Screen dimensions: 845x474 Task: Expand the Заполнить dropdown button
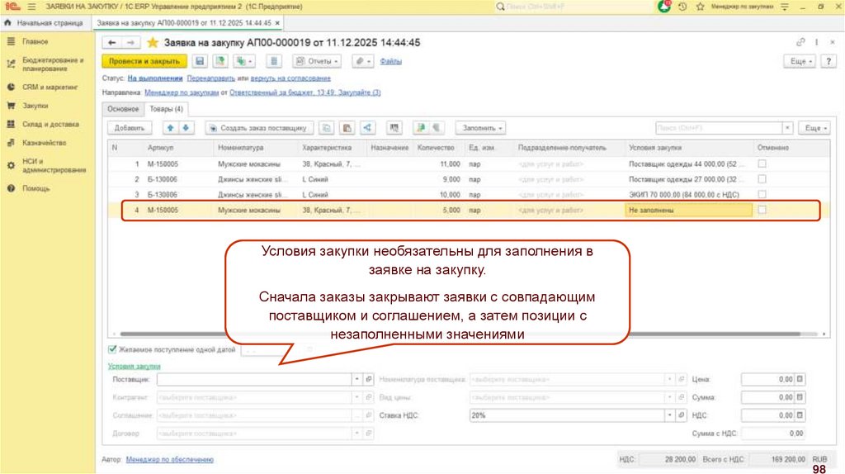[x=483, y=128]
